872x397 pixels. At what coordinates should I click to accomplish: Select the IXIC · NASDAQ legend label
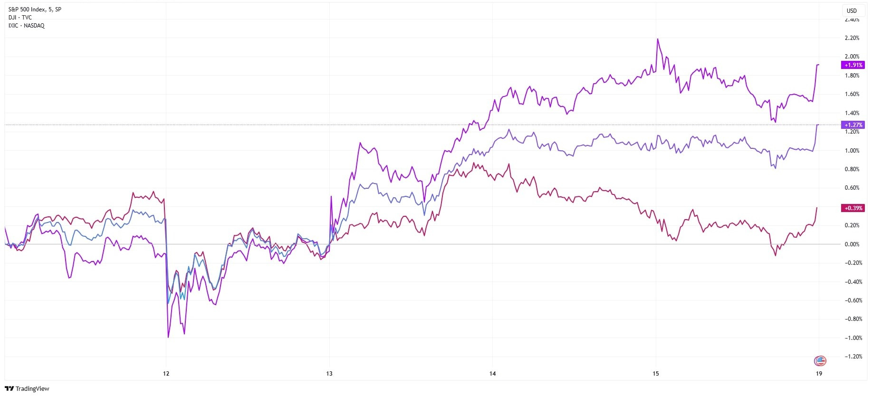pyautogui.click(x=27, y=26)
